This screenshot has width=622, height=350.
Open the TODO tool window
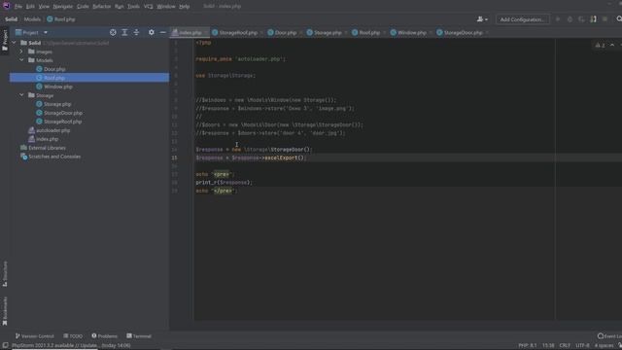click(x=73, y=336)
